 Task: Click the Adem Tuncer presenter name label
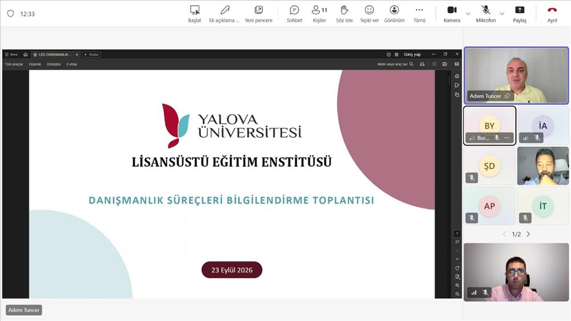(23, 310)
